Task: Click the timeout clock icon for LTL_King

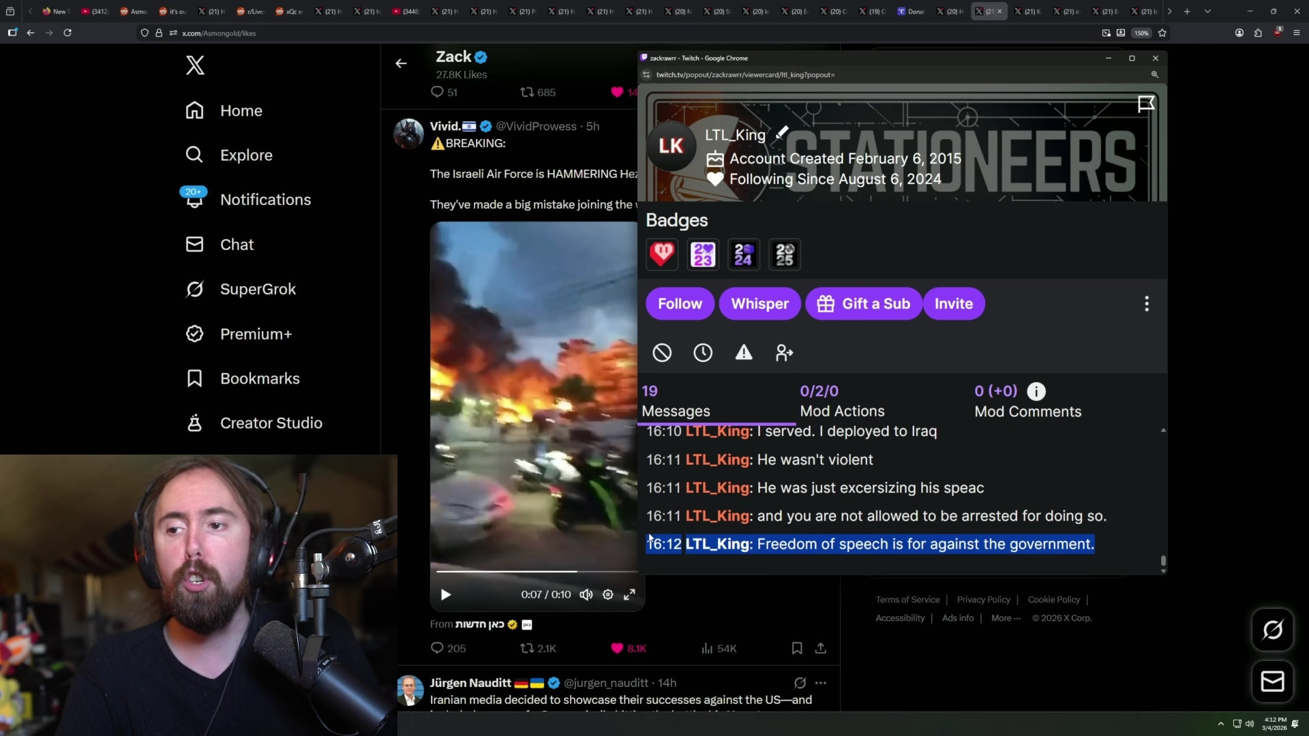Action: (x=702, y=352)
